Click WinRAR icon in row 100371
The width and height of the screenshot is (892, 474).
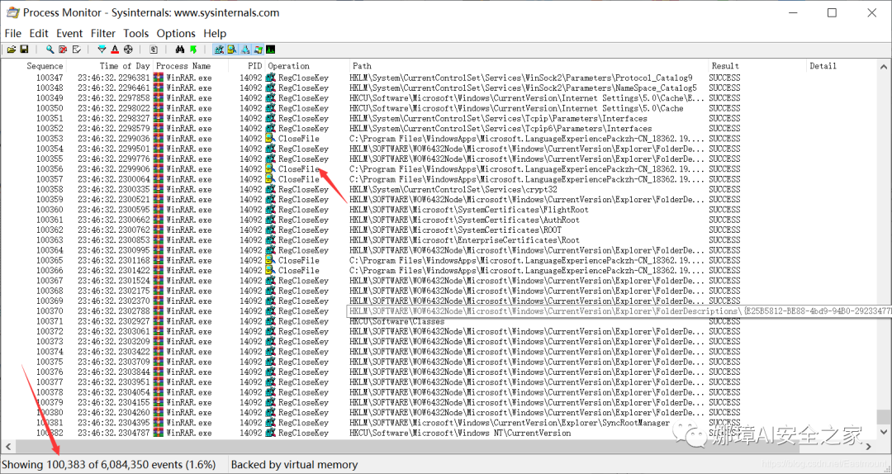(159, 321)
